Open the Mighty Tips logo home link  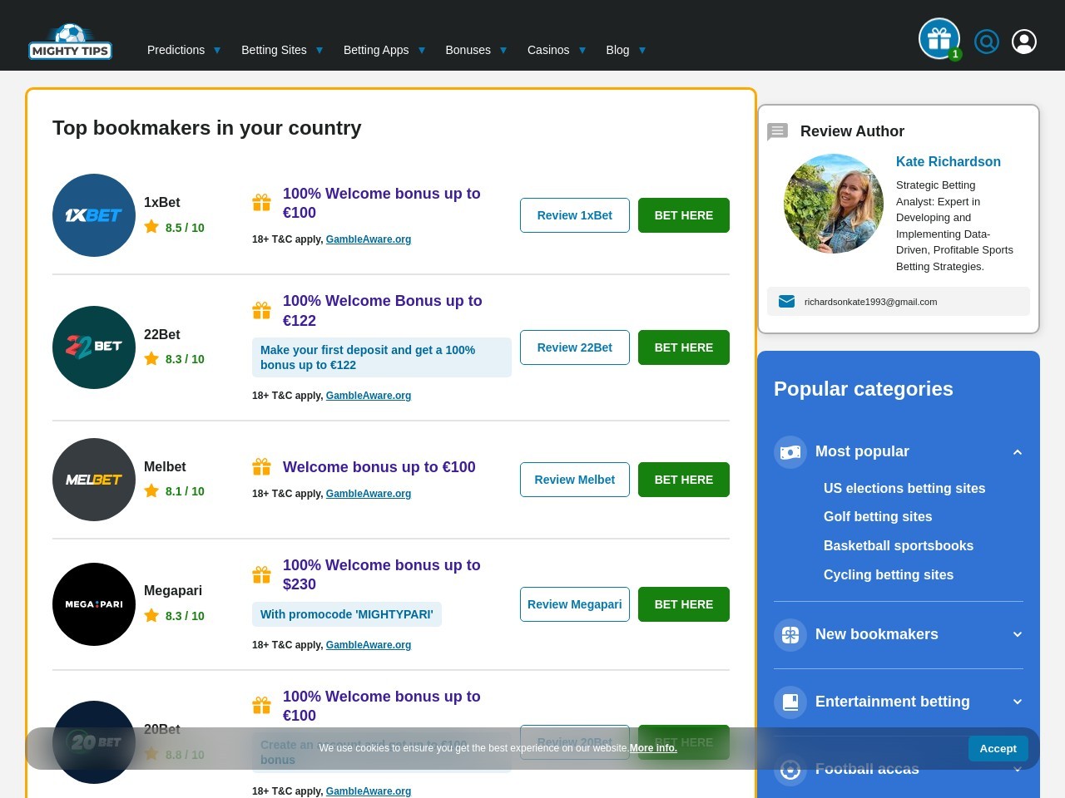click(70, 42)
